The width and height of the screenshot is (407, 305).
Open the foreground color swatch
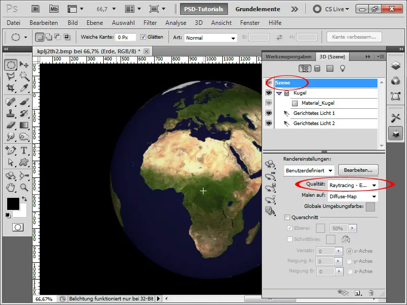(x=13, y=204)
